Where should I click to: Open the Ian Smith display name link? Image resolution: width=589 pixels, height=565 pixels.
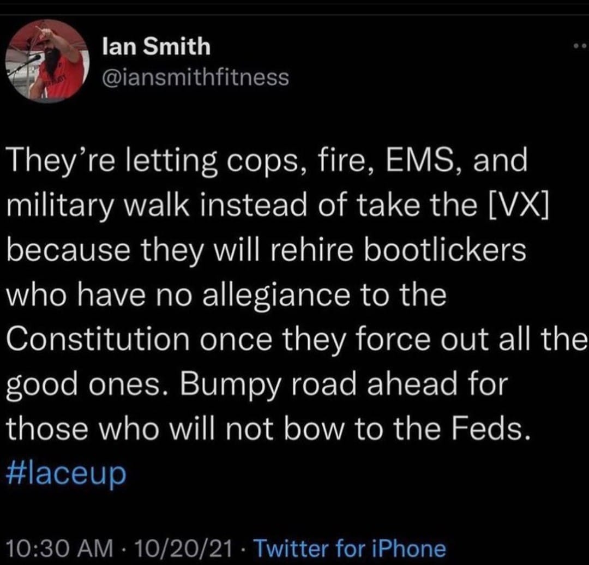[x=156, y=47]
